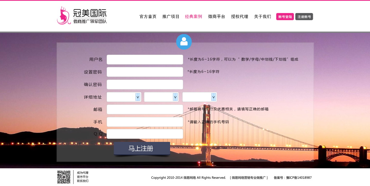This screenshot has height=186, width=370.
Task: Click the blue user avatar icon
Action: [x=184, y=42]
